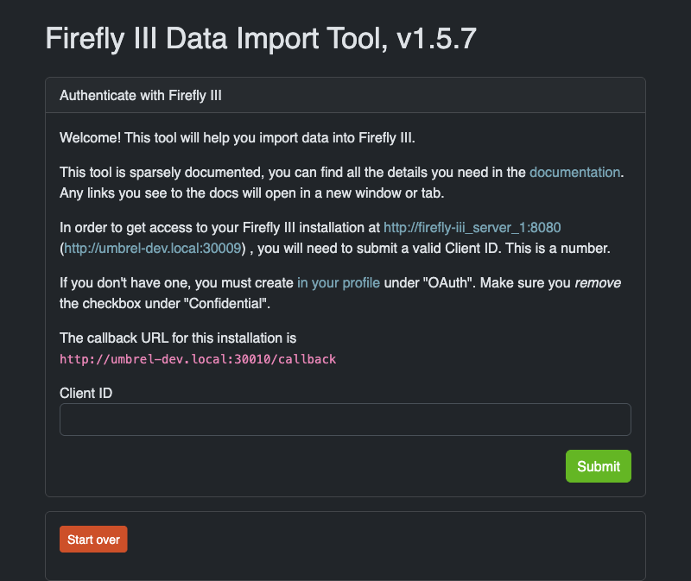Click the 'Firefly III Data Import Tool, v1.5.7' heading
Screen dimensions: 691x581
tap(261, 38)
